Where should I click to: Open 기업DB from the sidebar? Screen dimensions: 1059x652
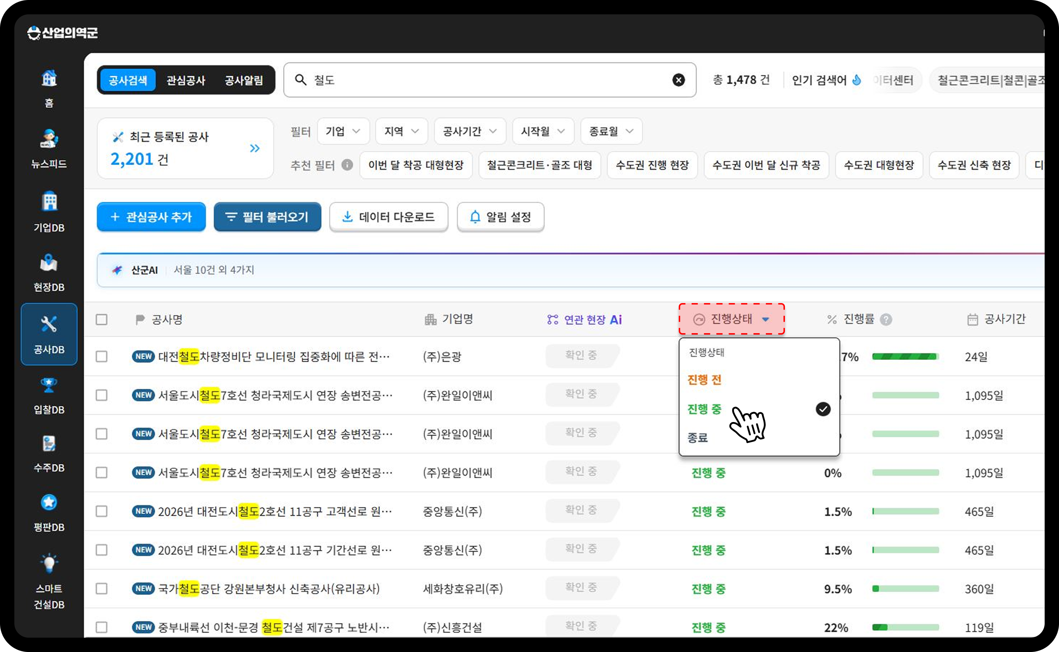pos(49,201)
